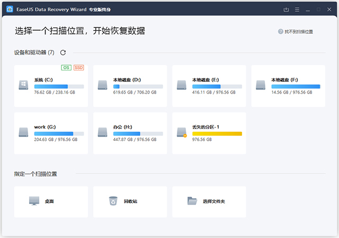Click the 桌面 desktop scan location

34,201
